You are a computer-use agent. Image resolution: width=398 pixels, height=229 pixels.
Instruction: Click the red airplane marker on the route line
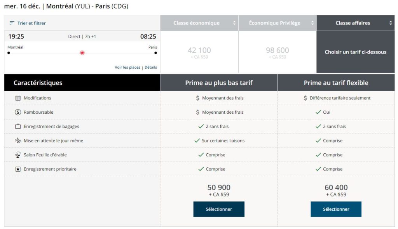click(82, 53)
